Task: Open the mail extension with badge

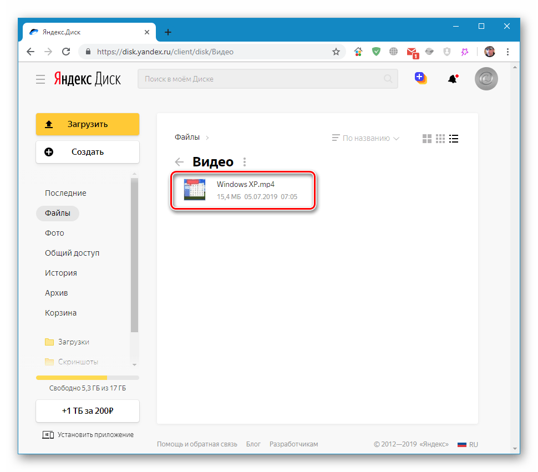Action: pyautogui.click(x=413, y=53)
